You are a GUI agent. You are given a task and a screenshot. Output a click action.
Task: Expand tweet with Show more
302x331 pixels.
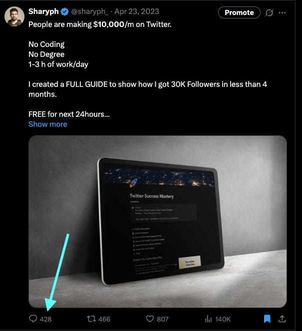coord(48,124)
